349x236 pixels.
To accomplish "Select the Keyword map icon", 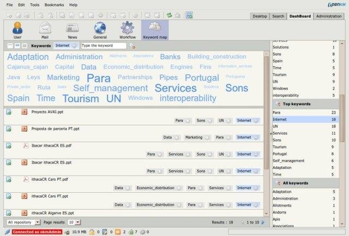I will [154, 30].
